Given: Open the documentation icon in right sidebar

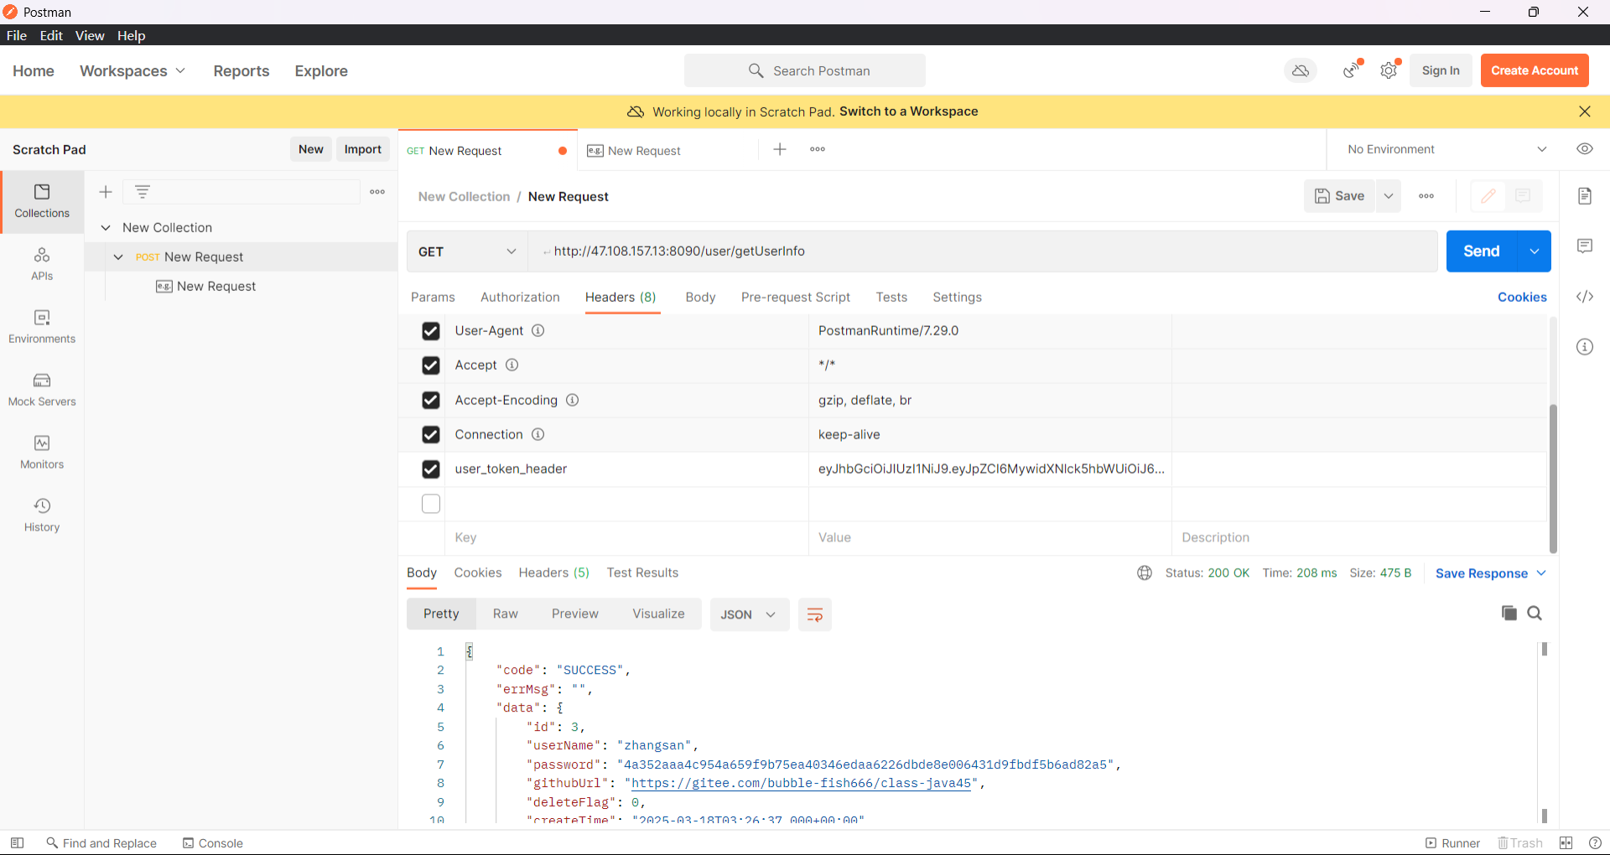Looking at the screenshot, I should click(1585, 196).
